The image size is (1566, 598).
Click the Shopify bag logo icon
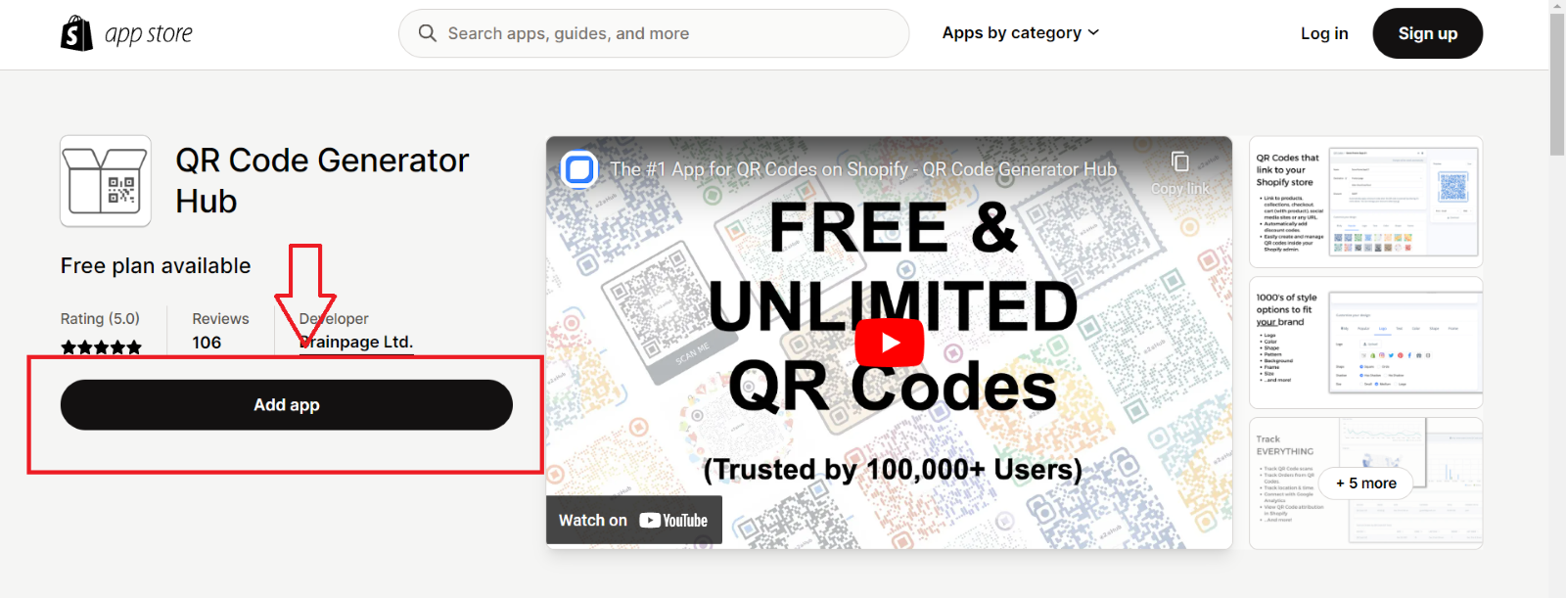pos(76,33)
